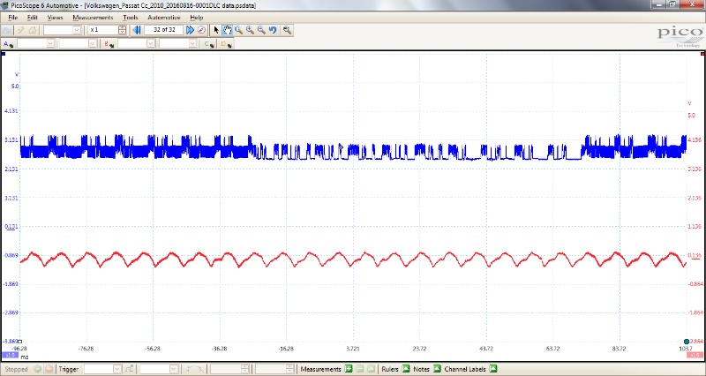Image resolution: width=706 pixels, height=376 pixels.
Task: Click the white trigger ruler handle
Action: coord(19,342)
